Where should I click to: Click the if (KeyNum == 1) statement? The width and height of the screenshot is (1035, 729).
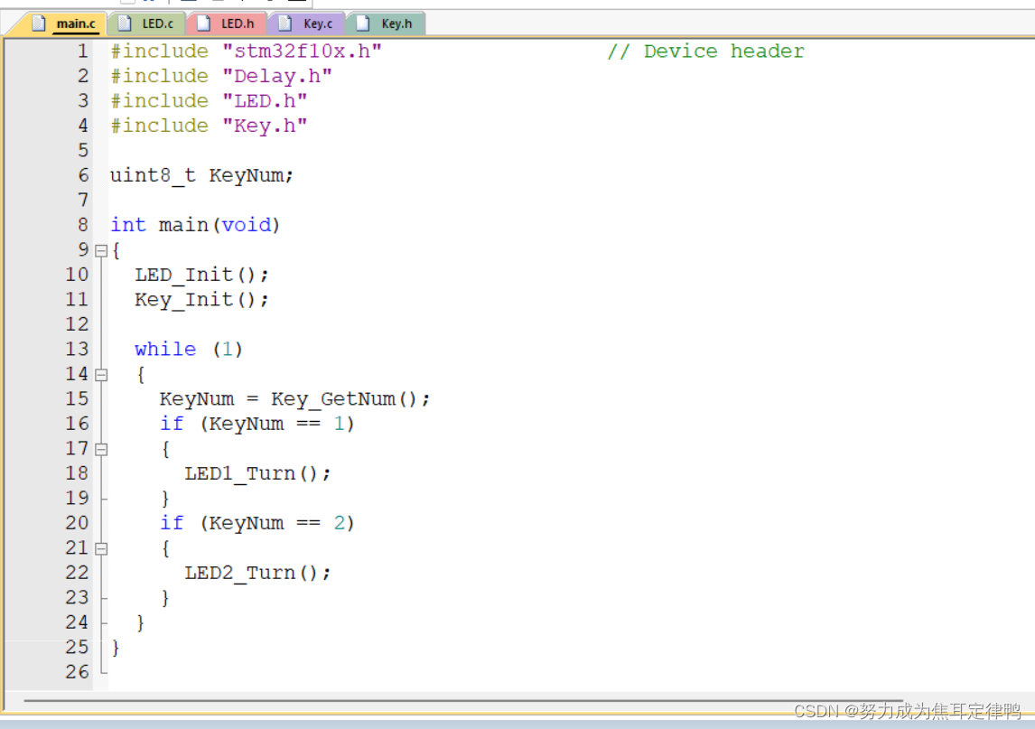tap(256, 424)
